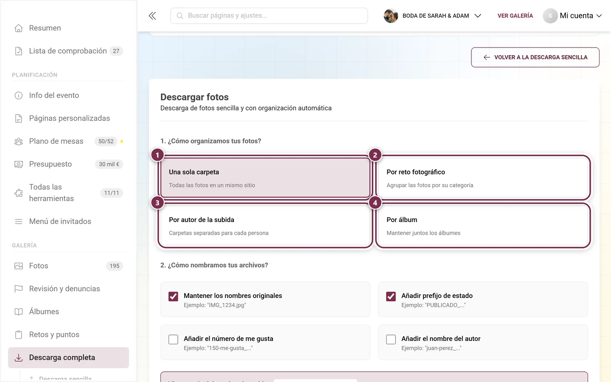Viewport: 611px width, 382px height.
Task: Click the Revisión y denuncias flag icon
Action: (x=19, y=289)
